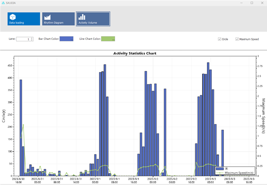Viewport: 267px width, 185px height.
Task: Increase the Lane number with up arrow
Action: (x=31, y=38)
